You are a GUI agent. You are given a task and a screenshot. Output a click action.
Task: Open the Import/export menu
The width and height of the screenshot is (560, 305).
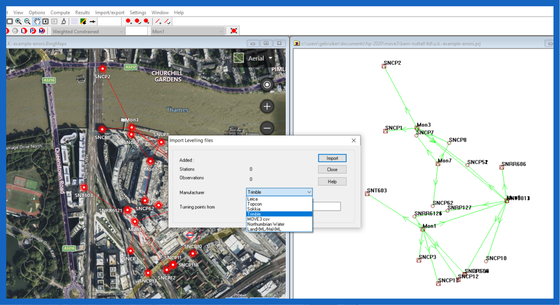coord(109,12)
